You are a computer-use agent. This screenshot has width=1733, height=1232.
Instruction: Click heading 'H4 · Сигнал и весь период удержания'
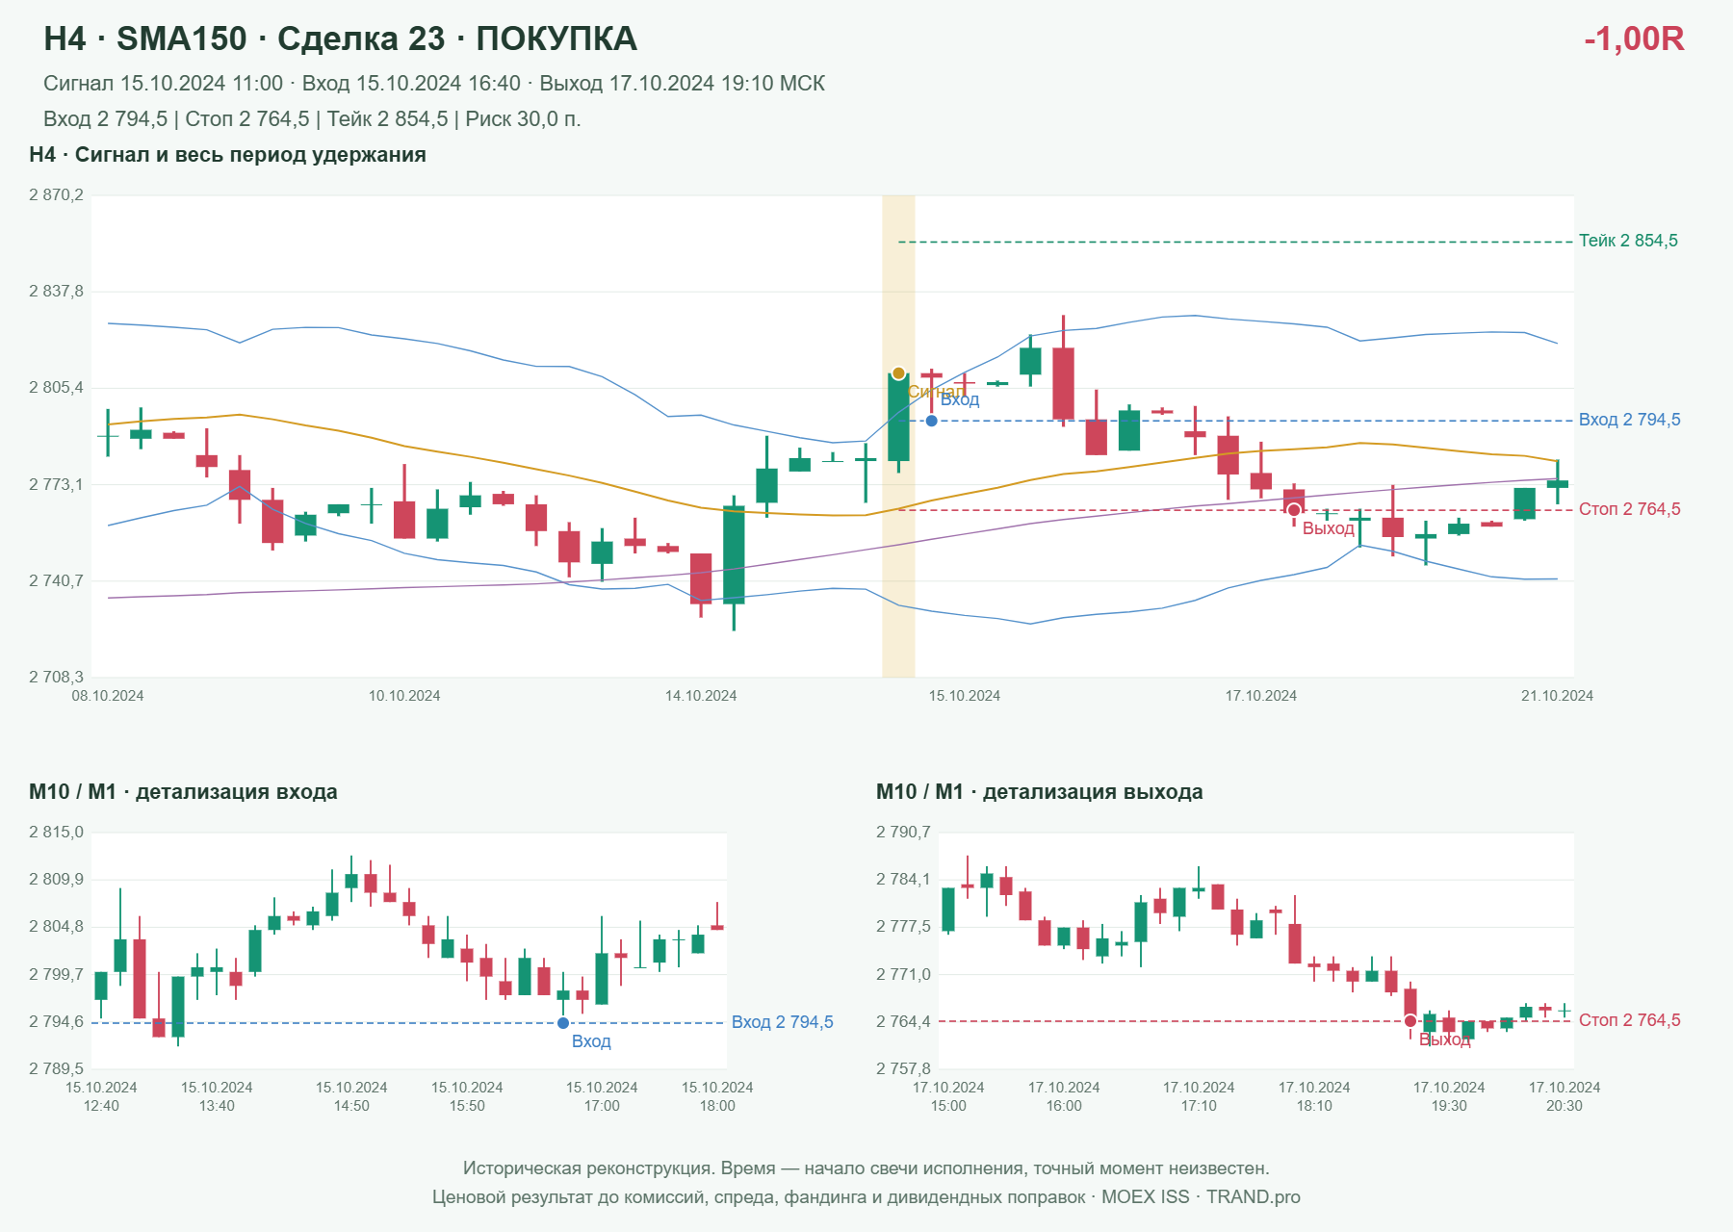227,155
